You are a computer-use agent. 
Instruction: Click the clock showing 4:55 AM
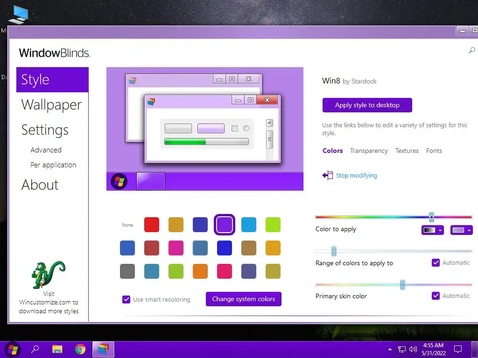tap(433, 349)
